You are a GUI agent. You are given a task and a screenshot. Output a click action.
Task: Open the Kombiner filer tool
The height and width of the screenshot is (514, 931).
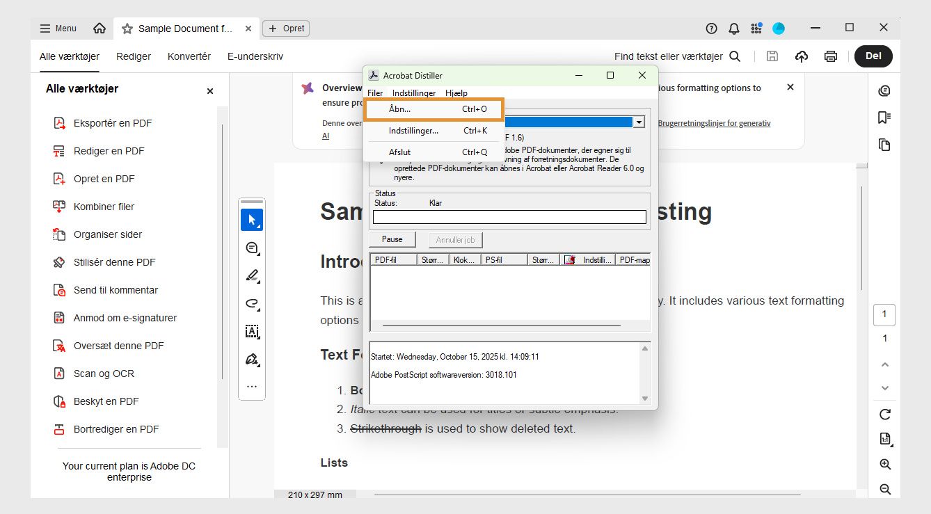(x=94, y=207)
